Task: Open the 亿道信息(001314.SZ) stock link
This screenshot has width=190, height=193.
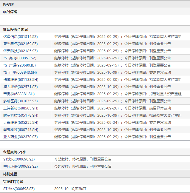Action: pos(20,37)
